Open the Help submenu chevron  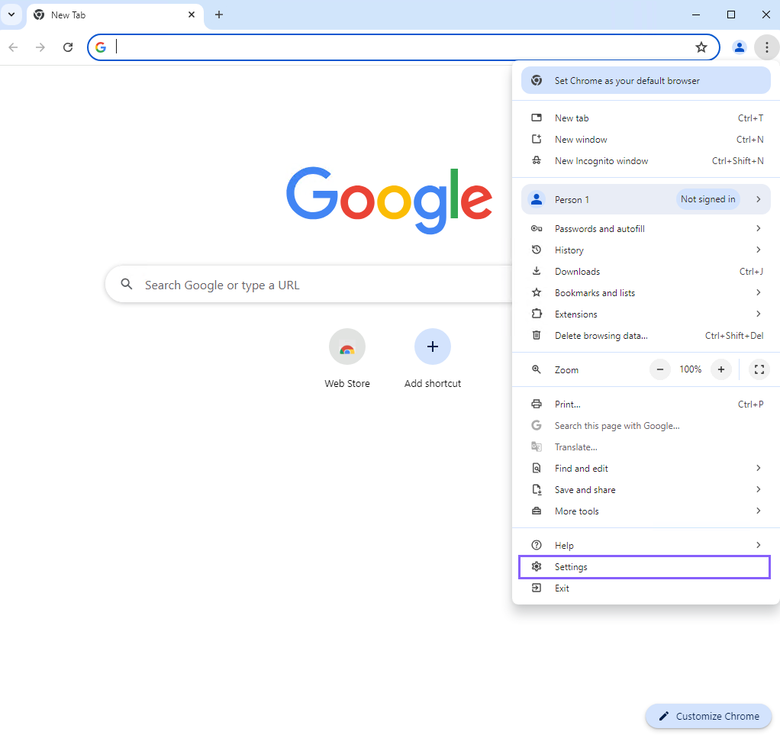[x=758, y=545]
